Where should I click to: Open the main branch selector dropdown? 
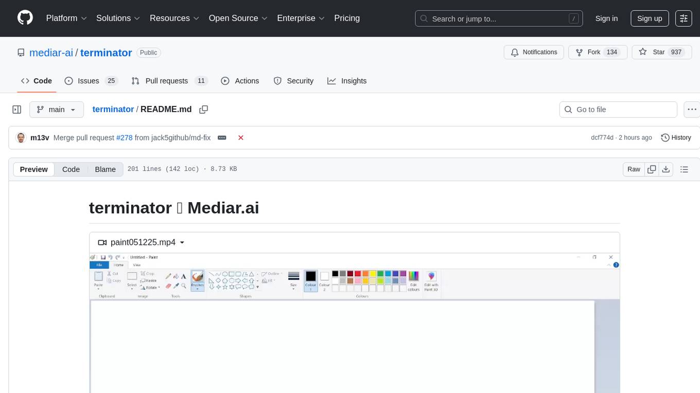coord(57,110)
